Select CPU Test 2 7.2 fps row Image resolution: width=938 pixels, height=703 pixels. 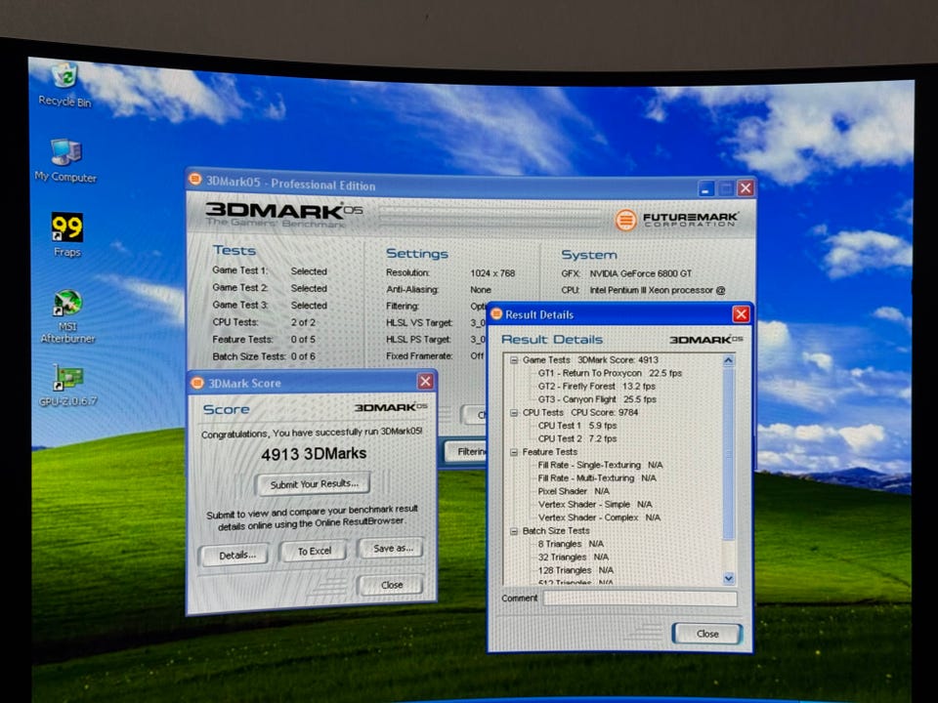576,438
